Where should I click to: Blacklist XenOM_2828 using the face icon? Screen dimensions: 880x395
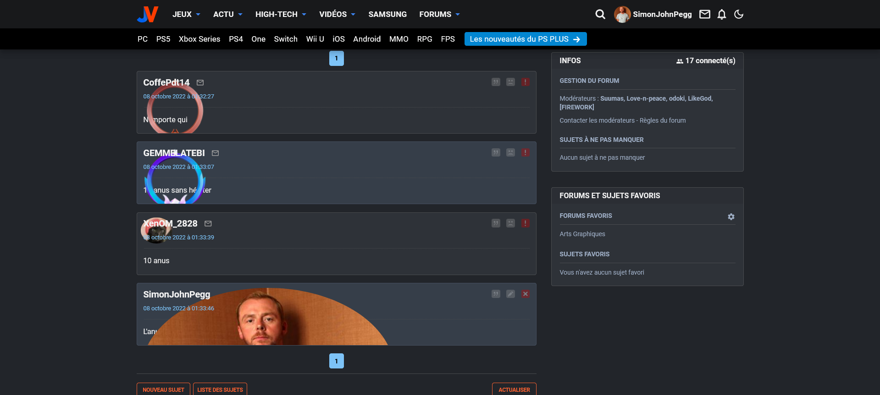[510, 223]
